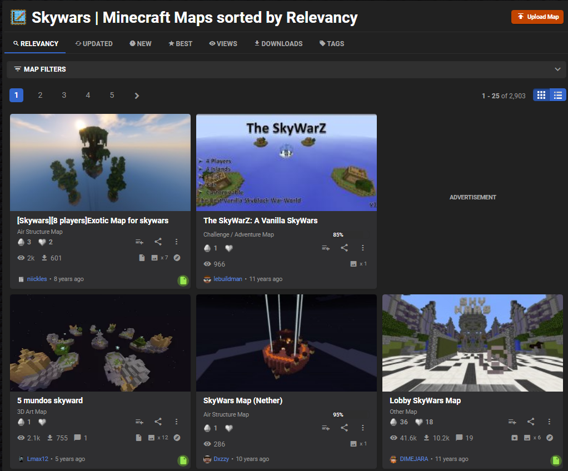Favorite the Exotic Map for skywars
This screenshot has width=568, height=471.
(42, 242)
